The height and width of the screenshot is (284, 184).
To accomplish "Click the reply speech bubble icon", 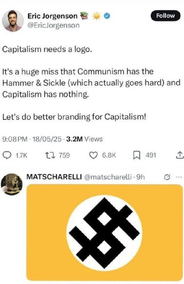I will 7,155.
